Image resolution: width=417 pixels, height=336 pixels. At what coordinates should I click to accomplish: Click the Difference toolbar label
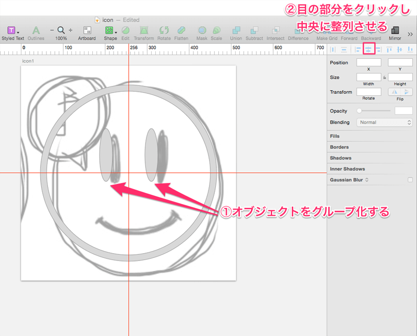pos(298,38)
